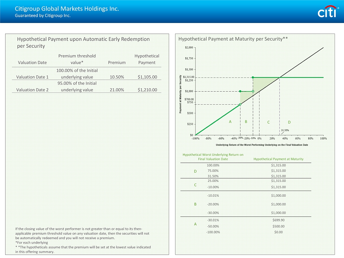Click the Citi logo in the header
Viewport: 344px width, 258px height.
tap(327, 12)
